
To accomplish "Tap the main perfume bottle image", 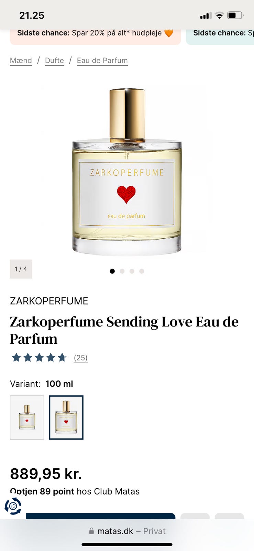I will click(127, 172).
